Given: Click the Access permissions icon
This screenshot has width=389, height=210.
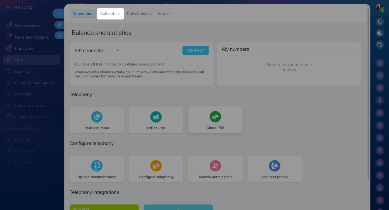Looking at the screenshot, I should click(x=215, y=166).
